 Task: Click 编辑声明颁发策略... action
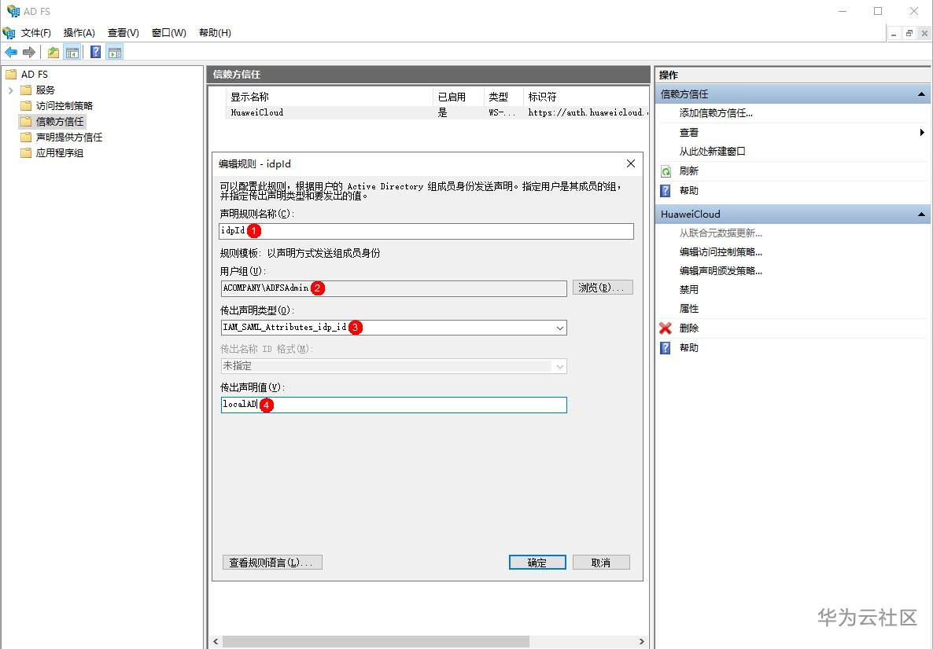point(721,271)
